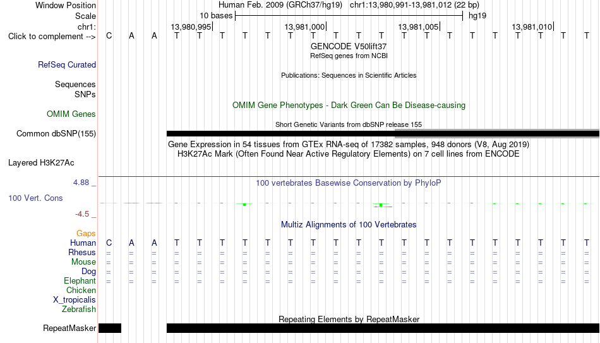
Task: Open the OMIM Genes track label
Action: click(x=71, y=114)
